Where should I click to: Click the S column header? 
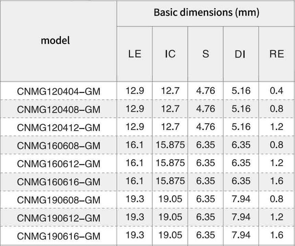click(x=205, y=54)
